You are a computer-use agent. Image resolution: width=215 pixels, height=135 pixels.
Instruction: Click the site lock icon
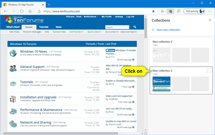pos(39,11)
